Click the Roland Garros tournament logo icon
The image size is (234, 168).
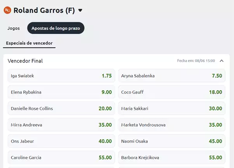(7, 10)
